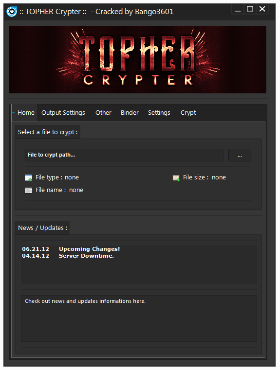
Task: Click the 'Select a file to crypt :' header
Action: coord(48,132)
